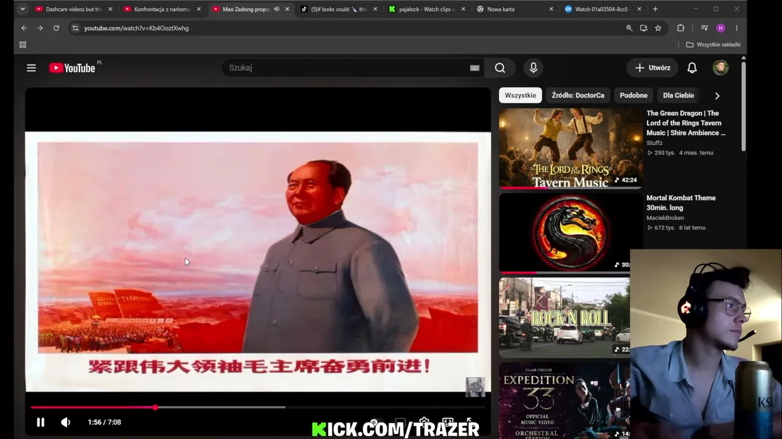Screen dimensions: 782x439
Task: Open the browser profile avatar
Action: [x=720, y=28]
